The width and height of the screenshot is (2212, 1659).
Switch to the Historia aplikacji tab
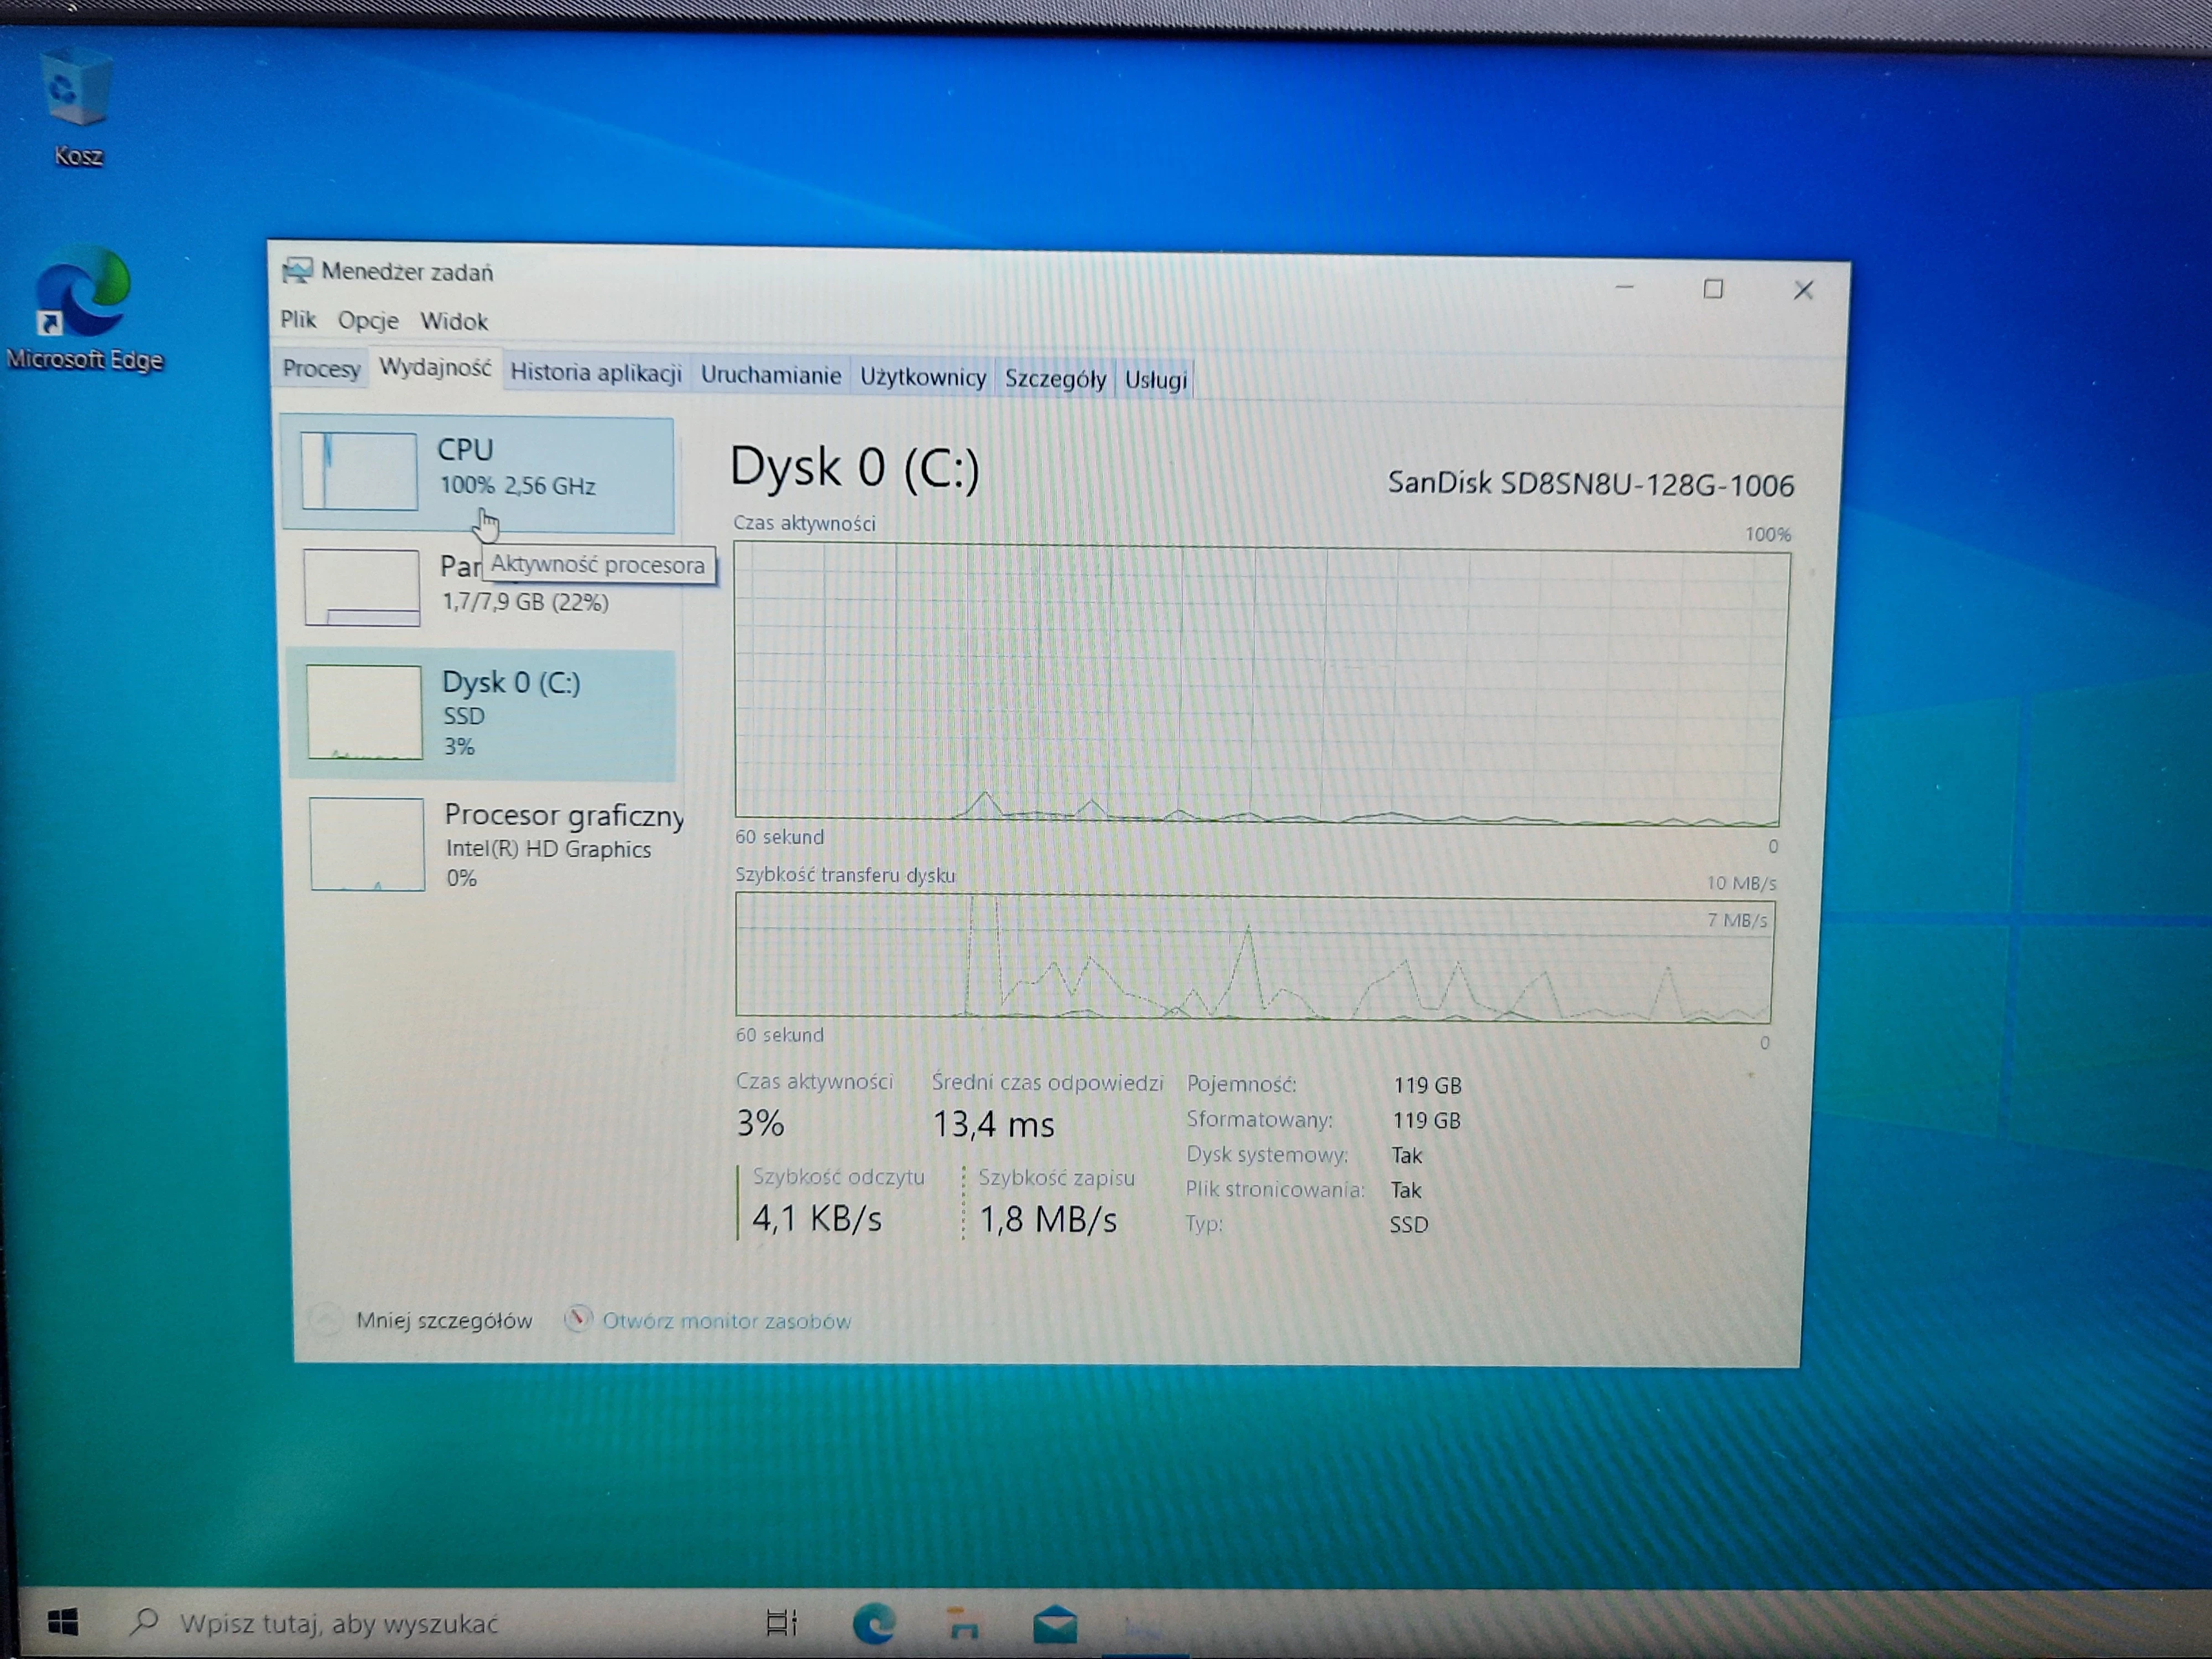coord(596,373)
